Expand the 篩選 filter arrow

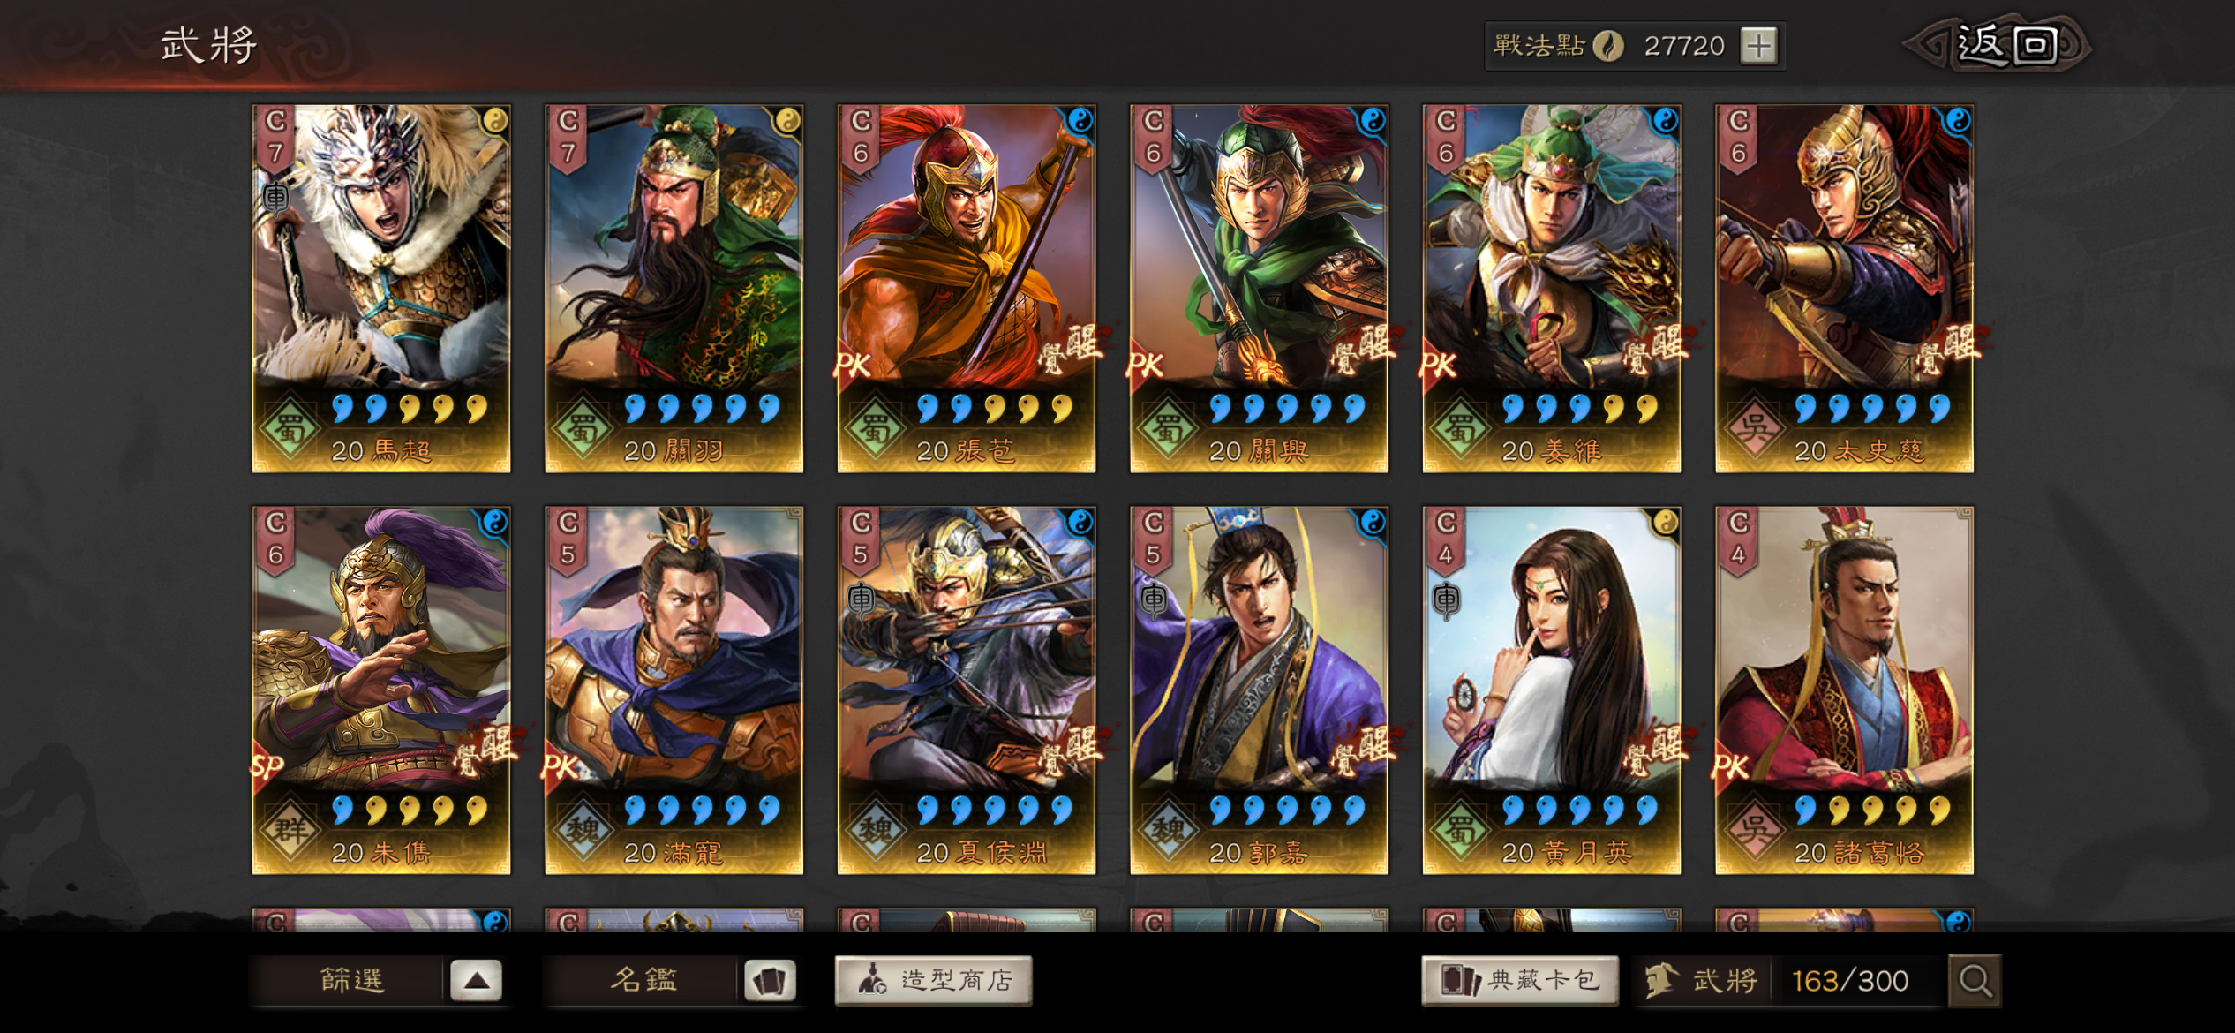476,980
